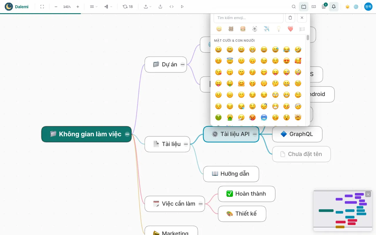Image resolution: width=376 pixels, height=235 pixels.
Task: Switch to the animals emoji category tab
Action: coord(231,29)
